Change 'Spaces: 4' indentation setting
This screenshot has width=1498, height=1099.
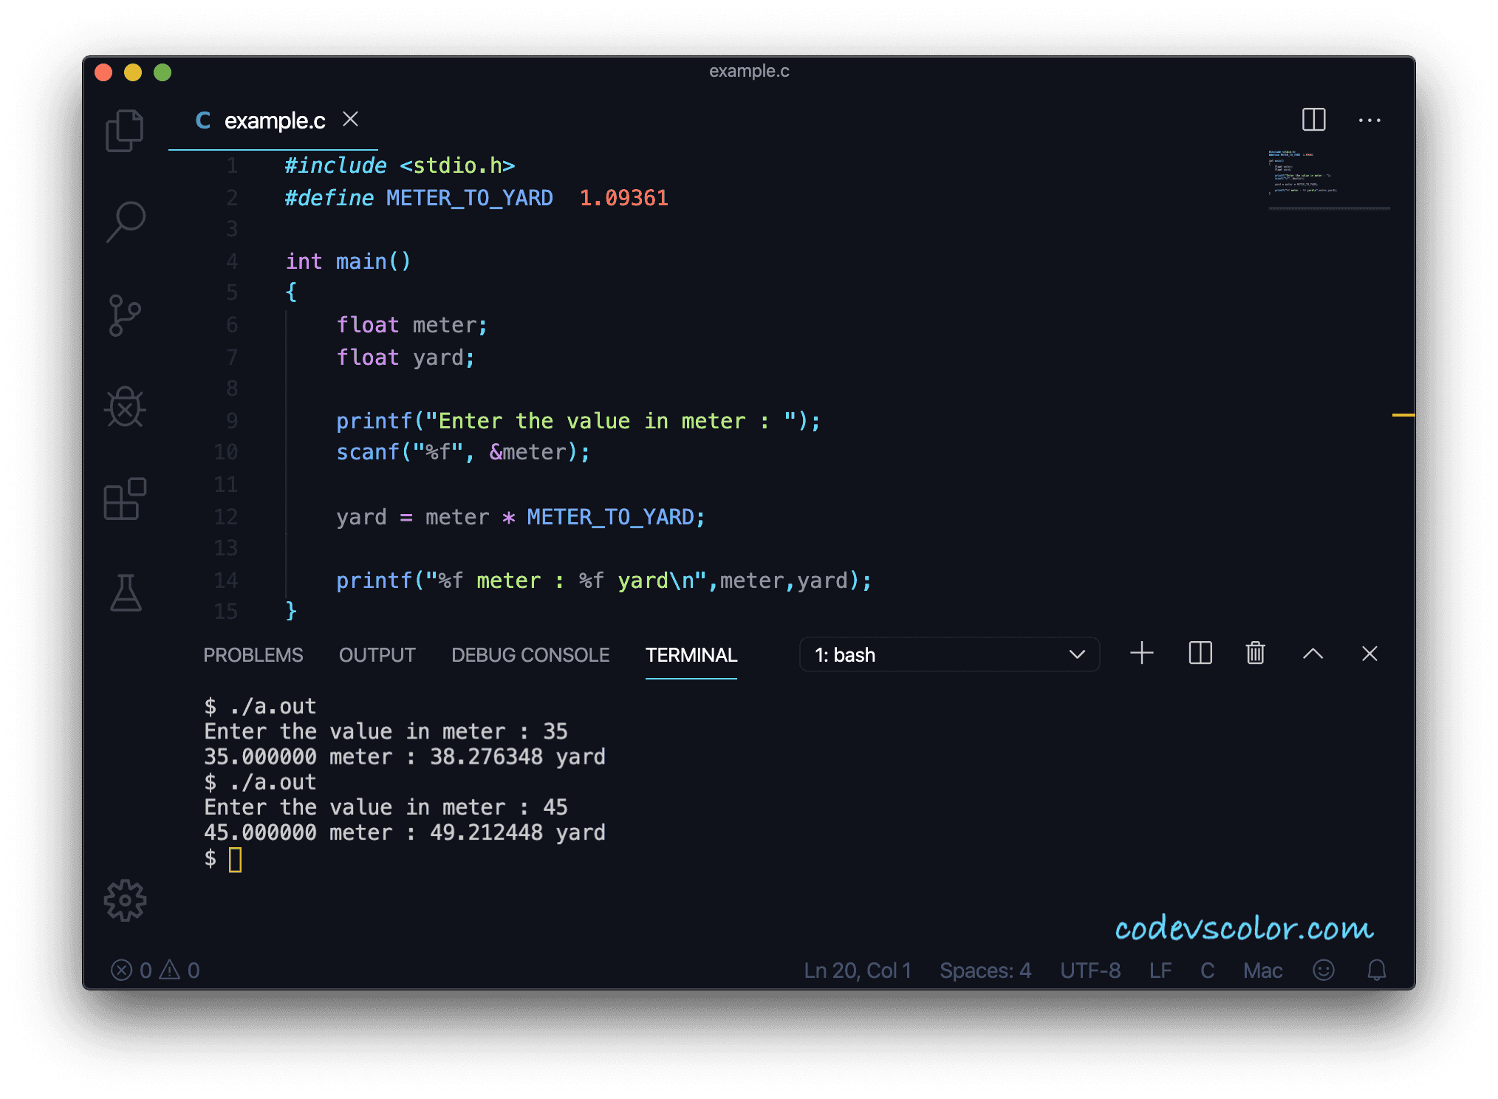point(985,970)
